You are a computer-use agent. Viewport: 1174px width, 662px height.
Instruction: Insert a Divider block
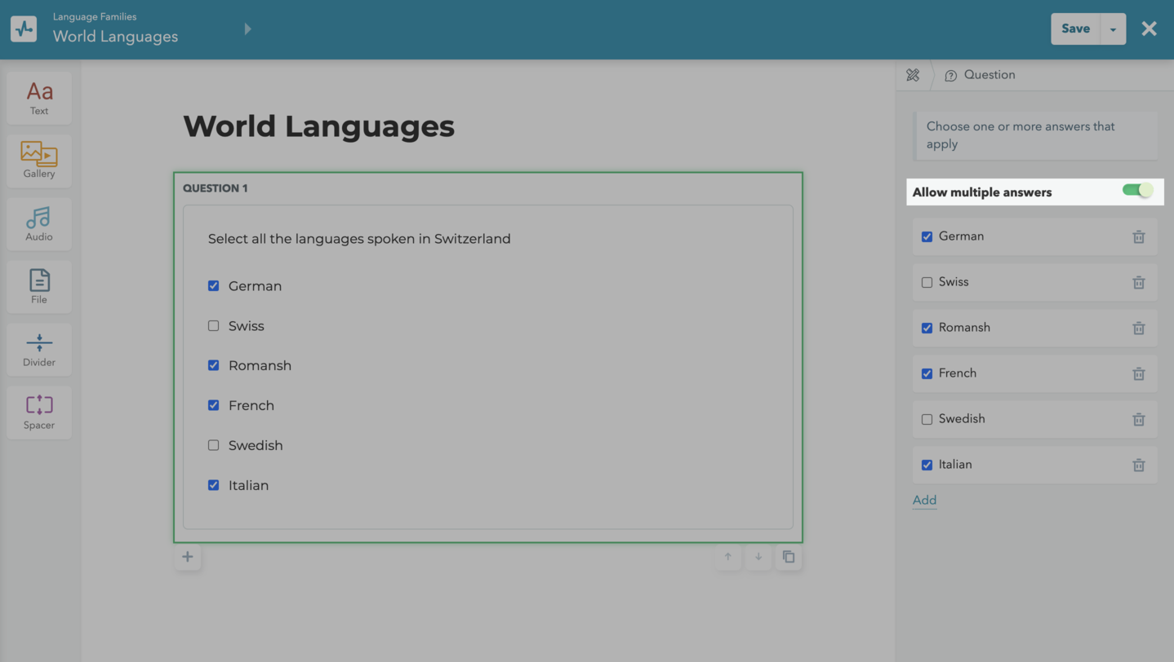(39, 349)
